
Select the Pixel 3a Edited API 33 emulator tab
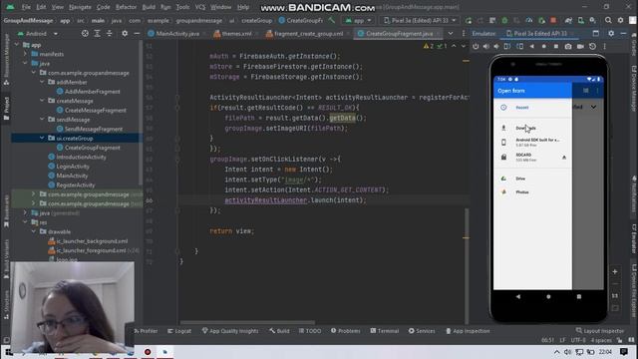pos(539,33)
